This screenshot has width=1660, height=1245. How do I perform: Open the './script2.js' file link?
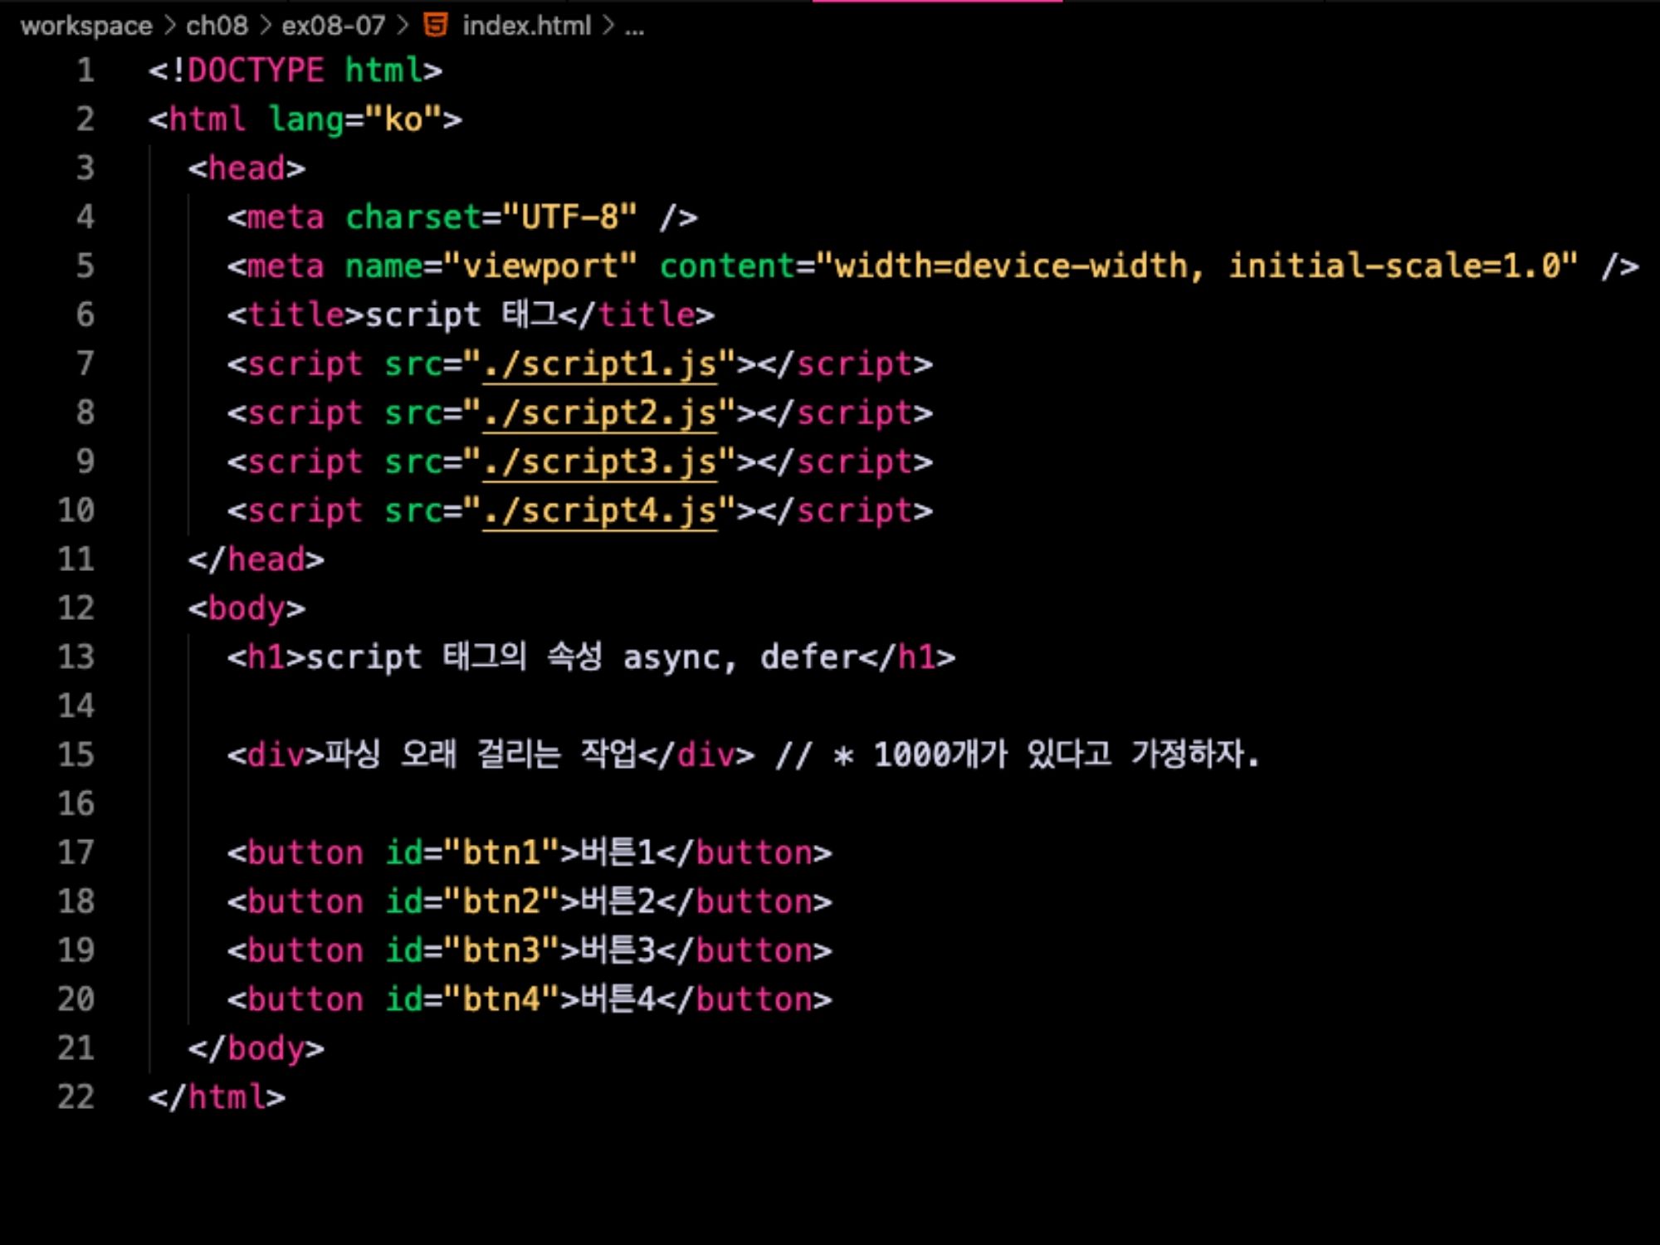tap(601, 413)
